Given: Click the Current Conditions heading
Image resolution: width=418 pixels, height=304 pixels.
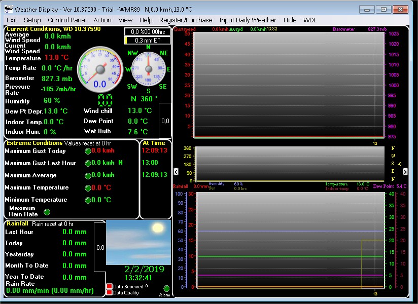Looking at the screenshot, I should (54, 29).
